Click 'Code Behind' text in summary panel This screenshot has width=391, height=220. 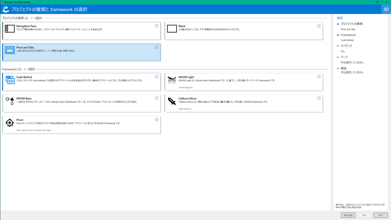(347, 40)
